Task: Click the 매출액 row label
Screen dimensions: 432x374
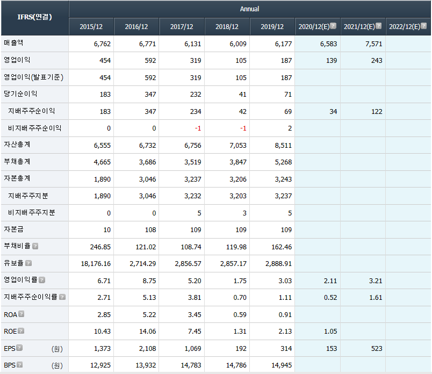Action: [x=13, y=43]
